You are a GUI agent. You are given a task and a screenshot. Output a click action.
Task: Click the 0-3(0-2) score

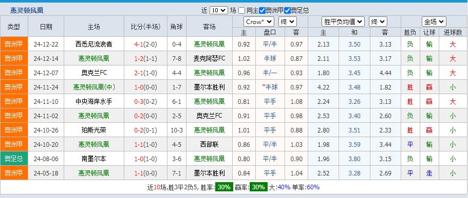point(146,101)
